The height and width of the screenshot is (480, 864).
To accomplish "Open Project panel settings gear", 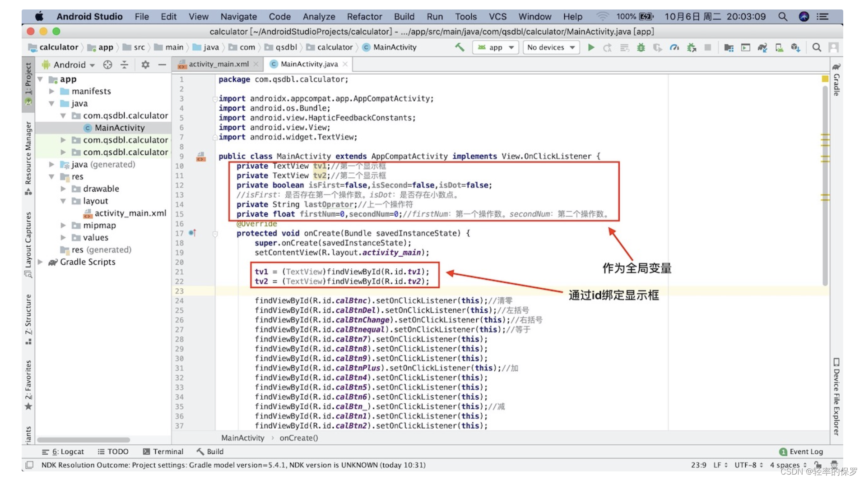I will [x=145, y=65].
